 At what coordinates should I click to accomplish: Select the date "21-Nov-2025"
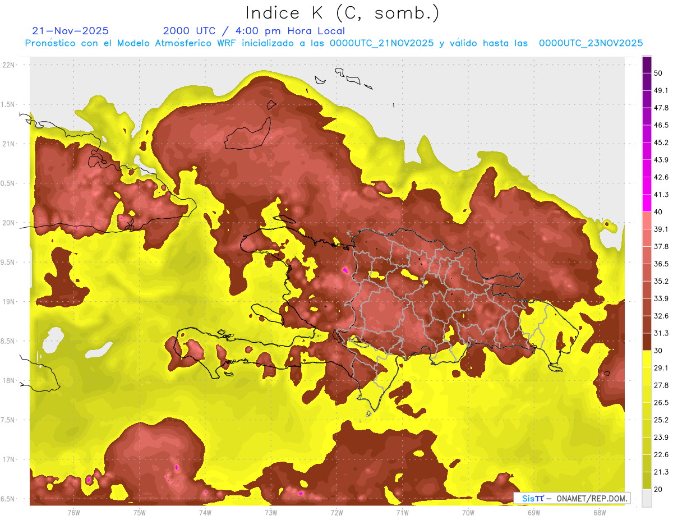tap(71, 31)
